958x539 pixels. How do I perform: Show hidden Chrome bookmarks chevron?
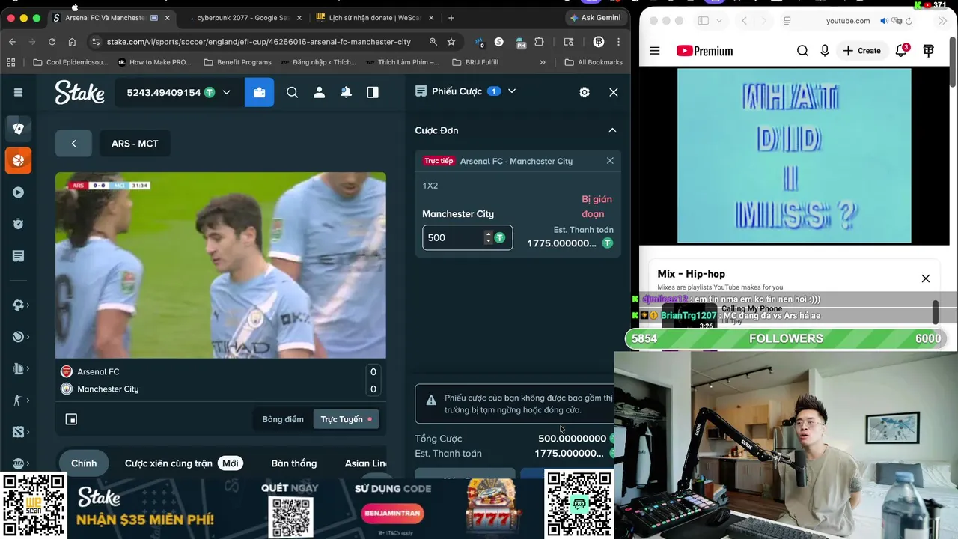pyautogui.click(x=543, y=62)
